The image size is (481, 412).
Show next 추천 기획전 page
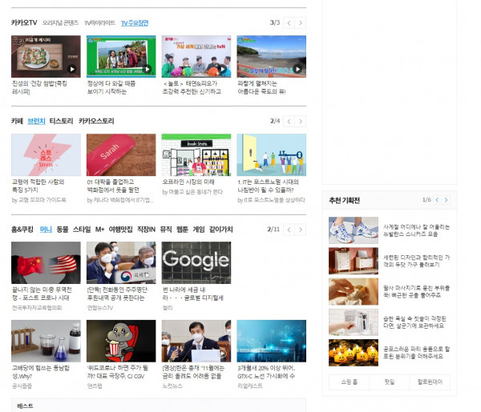pyautogui.click(x=446, y=200)
